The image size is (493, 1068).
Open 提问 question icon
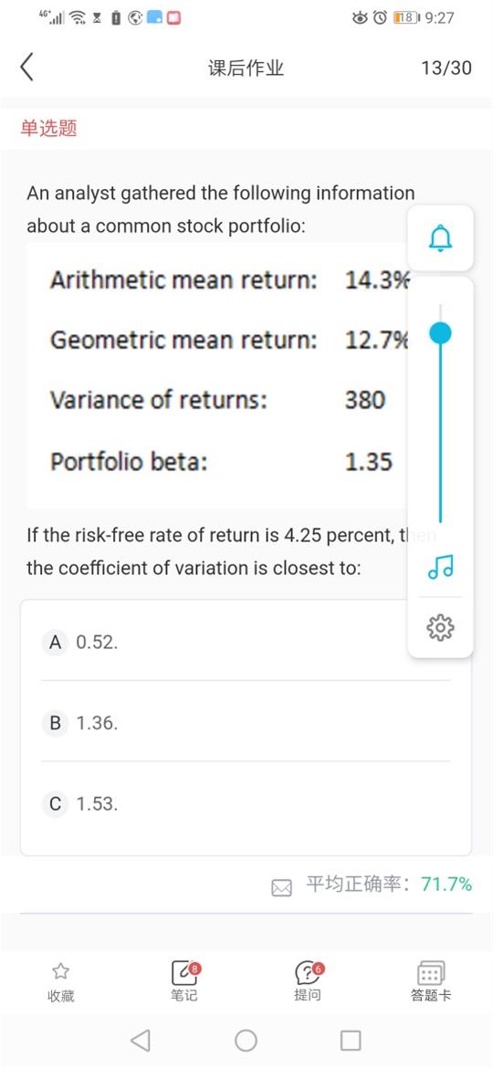click(309, 973)
